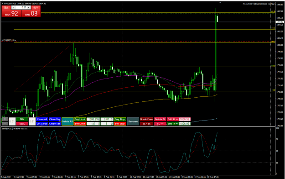Click the red SELL button in dashboard
The image size is (285, 179).
(x=22, y=124)
